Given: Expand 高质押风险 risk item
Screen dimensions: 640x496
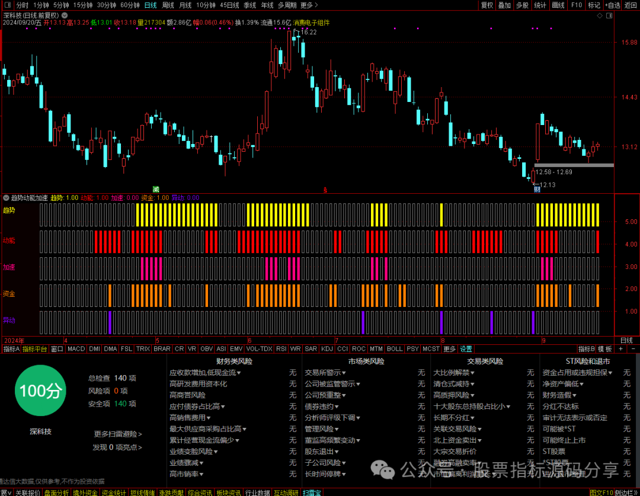Looking at the screenshot, I should click(x=453, y=395).
